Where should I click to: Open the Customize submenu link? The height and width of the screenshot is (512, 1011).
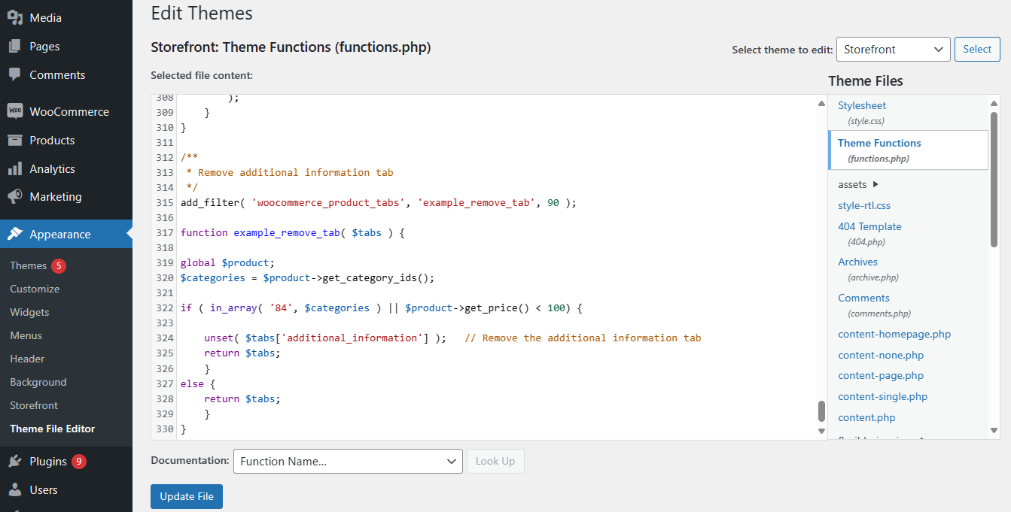(x=35, y=289)
